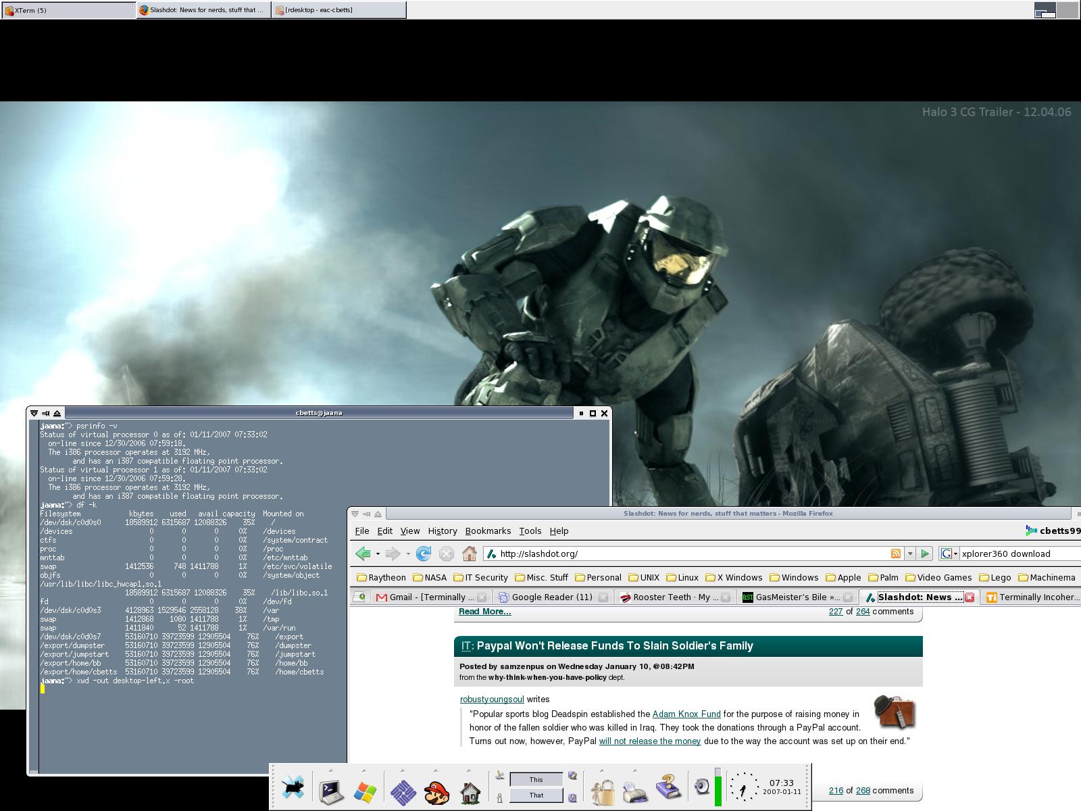
Task: Expand the arrow above the padlock launcher
Action: [x=601, y=770]
